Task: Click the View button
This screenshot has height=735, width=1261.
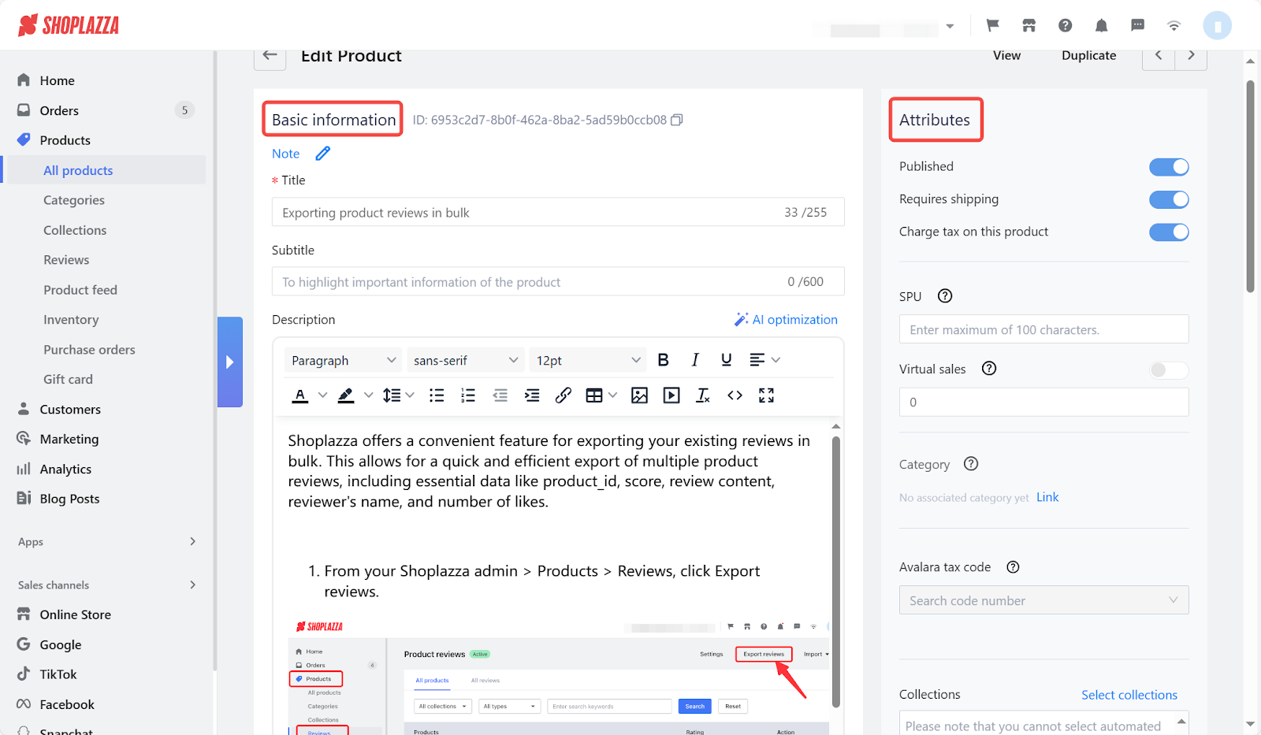Action: click(x=1006, y=55)
